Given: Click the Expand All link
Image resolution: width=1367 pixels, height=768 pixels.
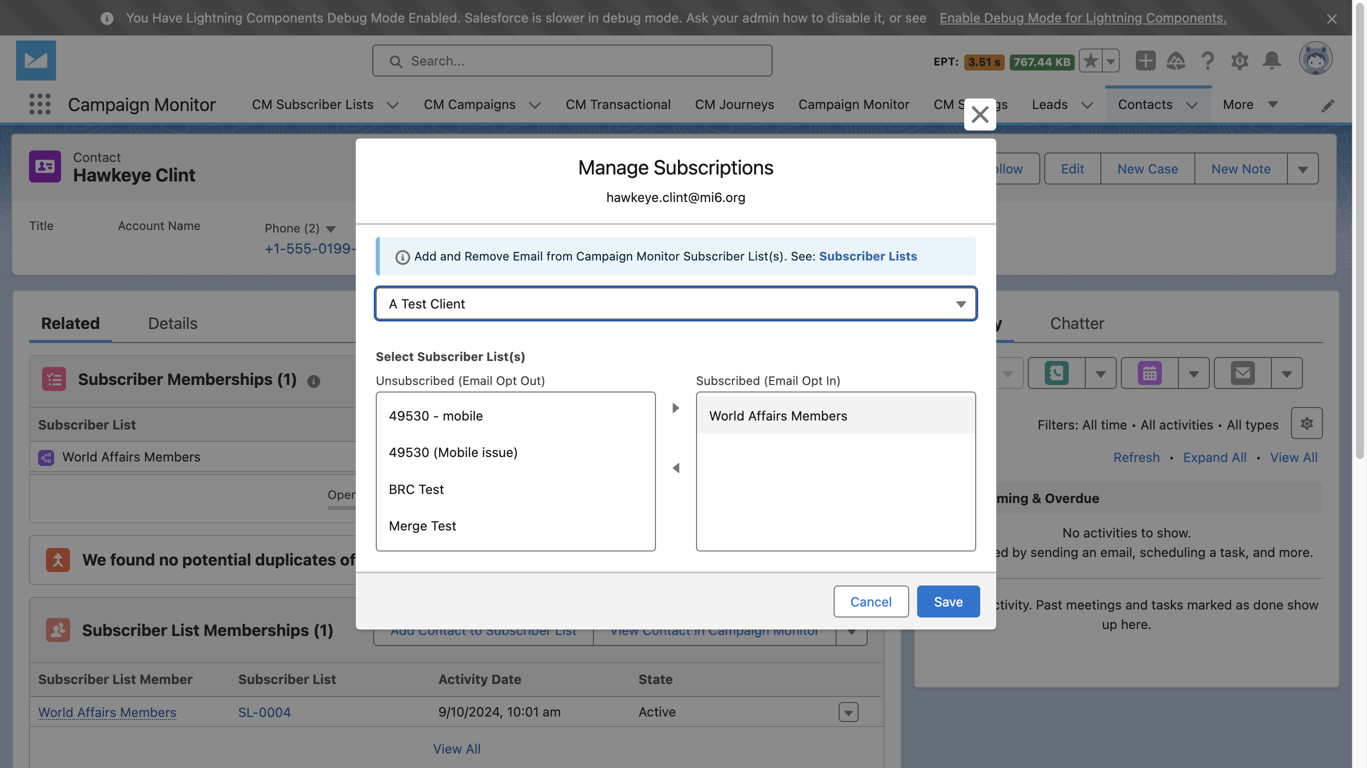Looking at the screenshot, I should (1214, 457).
